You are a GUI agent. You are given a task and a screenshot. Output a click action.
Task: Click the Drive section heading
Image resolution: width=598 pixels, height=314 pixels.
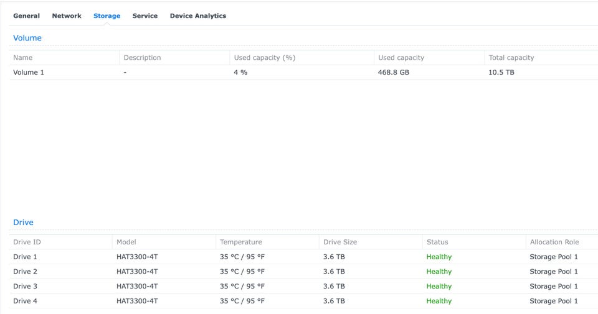coord(23,222)
